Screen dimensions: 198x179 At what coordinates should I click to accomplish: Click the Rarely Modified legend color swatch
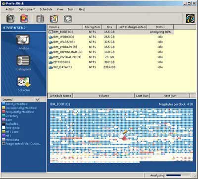(3, 104)
